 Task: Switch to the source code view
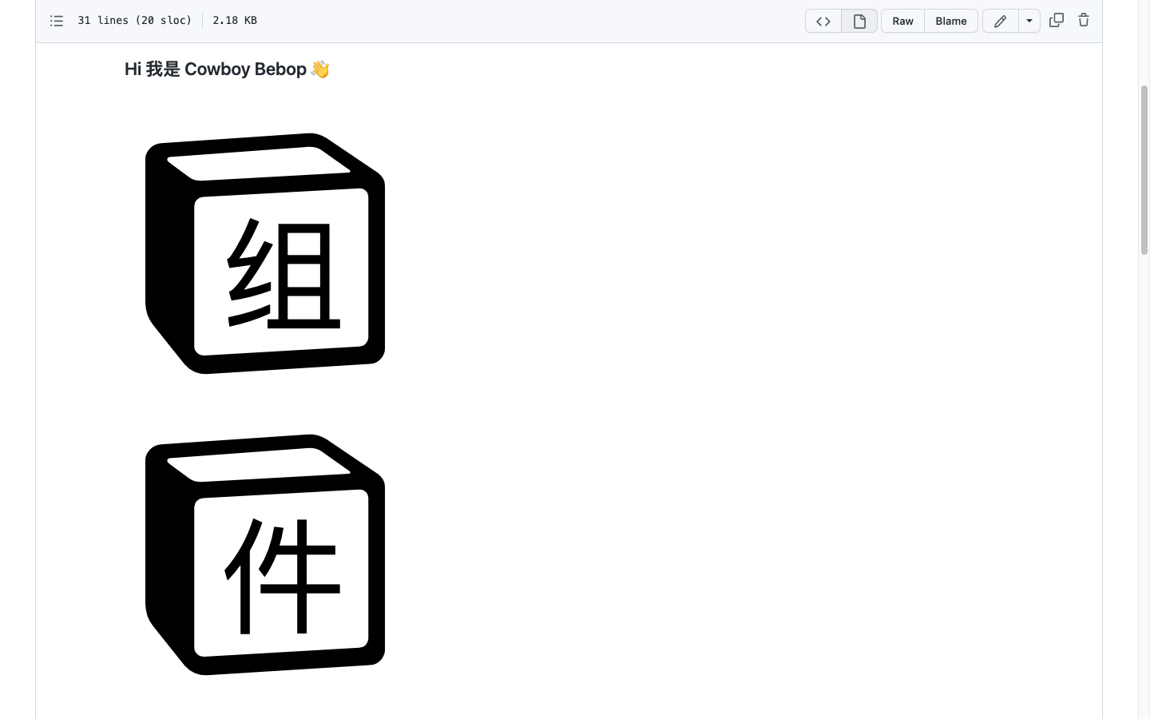point(823,22)
